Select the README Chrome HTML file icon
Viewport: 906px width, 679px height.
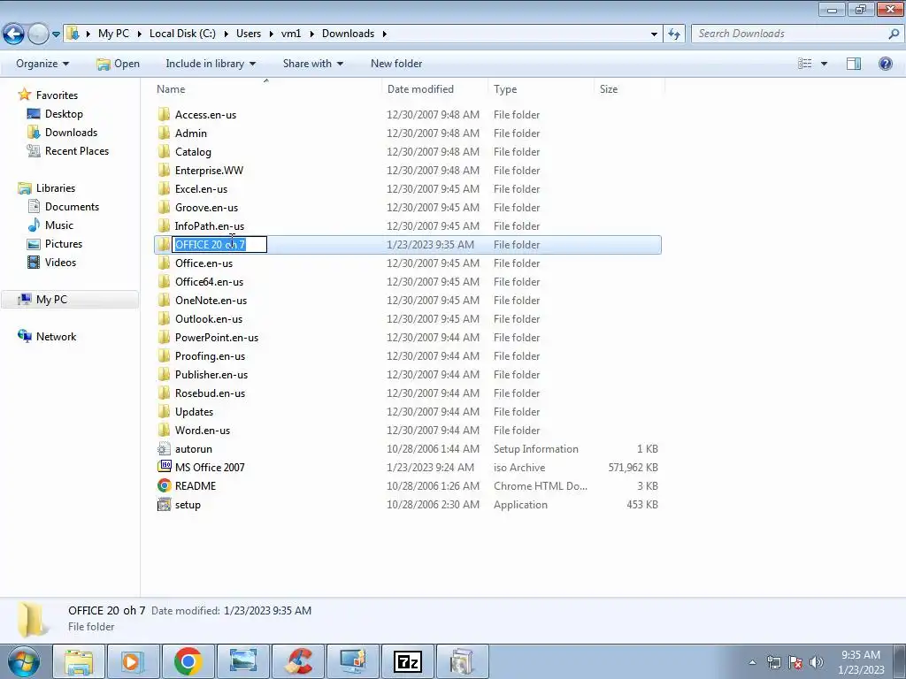[164, 485]
